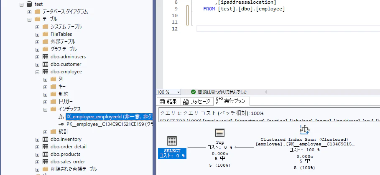
Task: Click the システム テーブル folder icon
Action: [x=45, y=27]
